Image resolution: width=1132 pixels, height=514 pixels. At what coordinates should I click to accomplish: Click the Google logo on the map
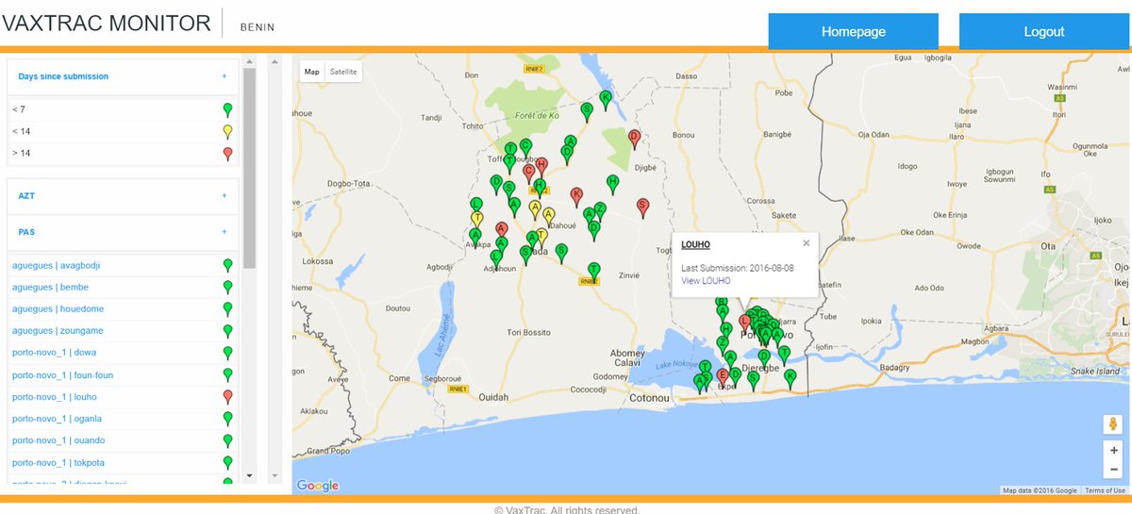pyautogui.click(x=318, y=486)
